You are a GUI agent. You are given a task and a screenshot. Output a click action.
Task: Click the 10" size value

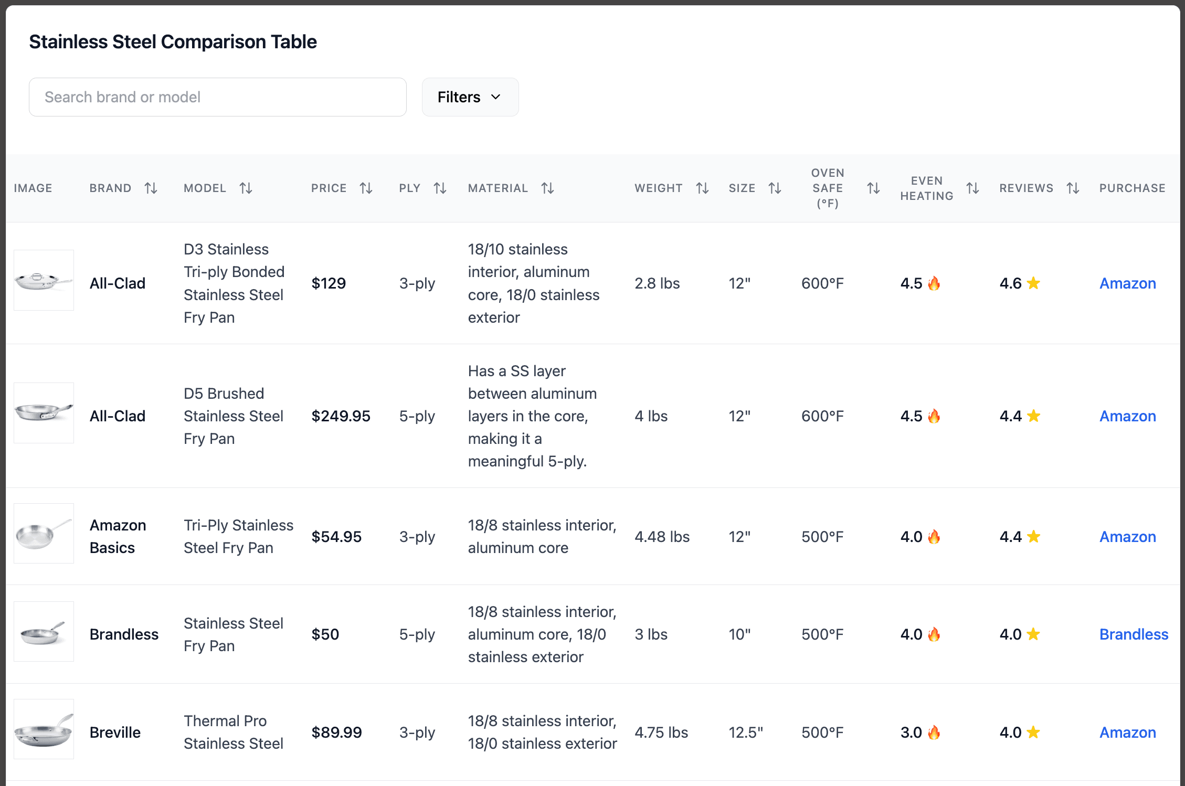pos(739,634)
